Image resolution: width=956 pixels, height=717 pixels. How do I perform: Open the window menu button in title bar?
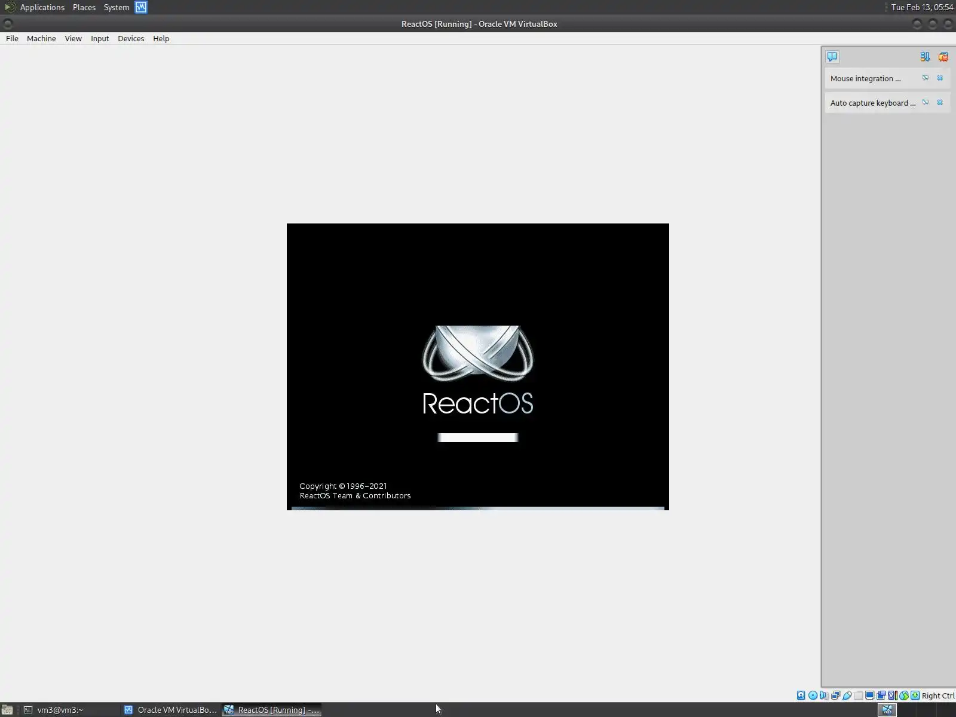(x=8, y=24)
